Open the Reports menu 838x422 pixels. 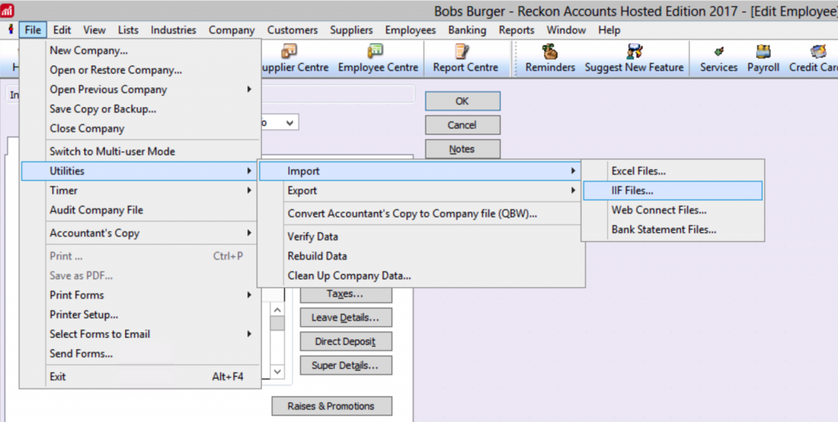(x=516, y=30)
